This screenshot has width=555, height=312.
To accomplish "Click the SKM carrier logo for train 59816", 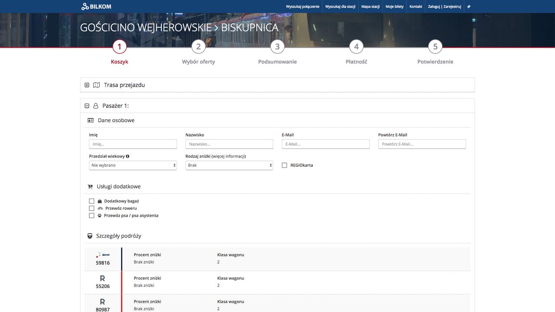I will (x=103, y=255).
